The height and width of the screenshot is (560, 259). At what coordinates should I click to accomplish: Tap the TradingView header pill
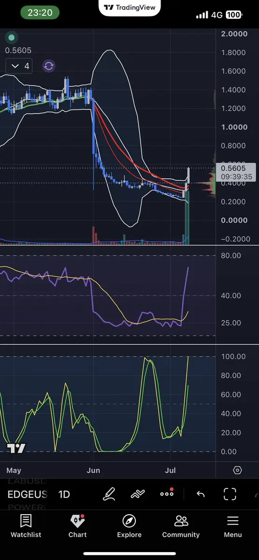click(130, 7)
